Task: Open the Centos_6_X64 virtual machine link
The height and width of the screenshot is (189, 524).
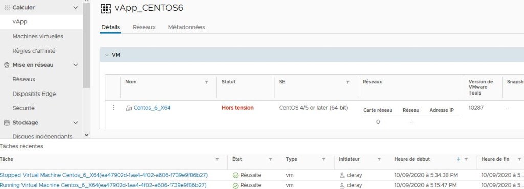Action: 151,108
